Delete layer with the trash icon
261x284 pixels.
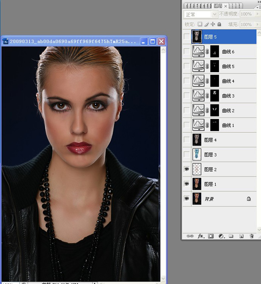[251, 236]
